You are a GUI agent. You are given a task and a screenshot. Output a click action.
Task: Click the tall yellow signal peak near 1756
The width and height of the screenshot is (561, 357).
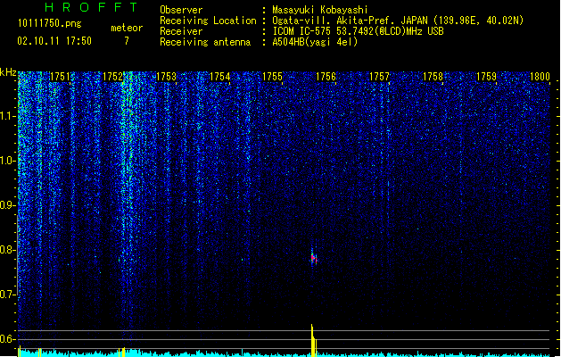click(x=313, y=340)
